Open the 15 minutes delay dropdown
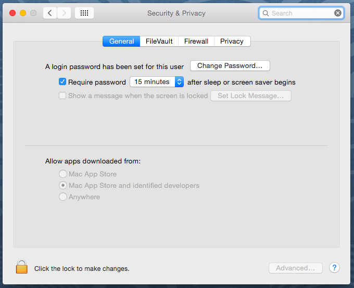This screenshot has width=354, height=288. (x=157, y=81)
